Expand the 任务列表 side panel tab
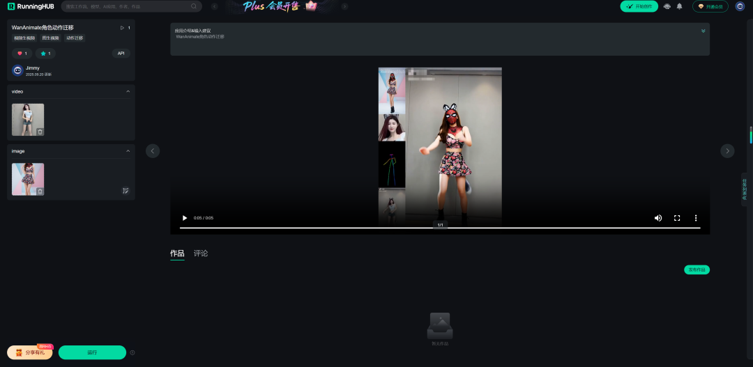Screen dimensions: 753x367 pyautogui.click(x=745, y=189)
